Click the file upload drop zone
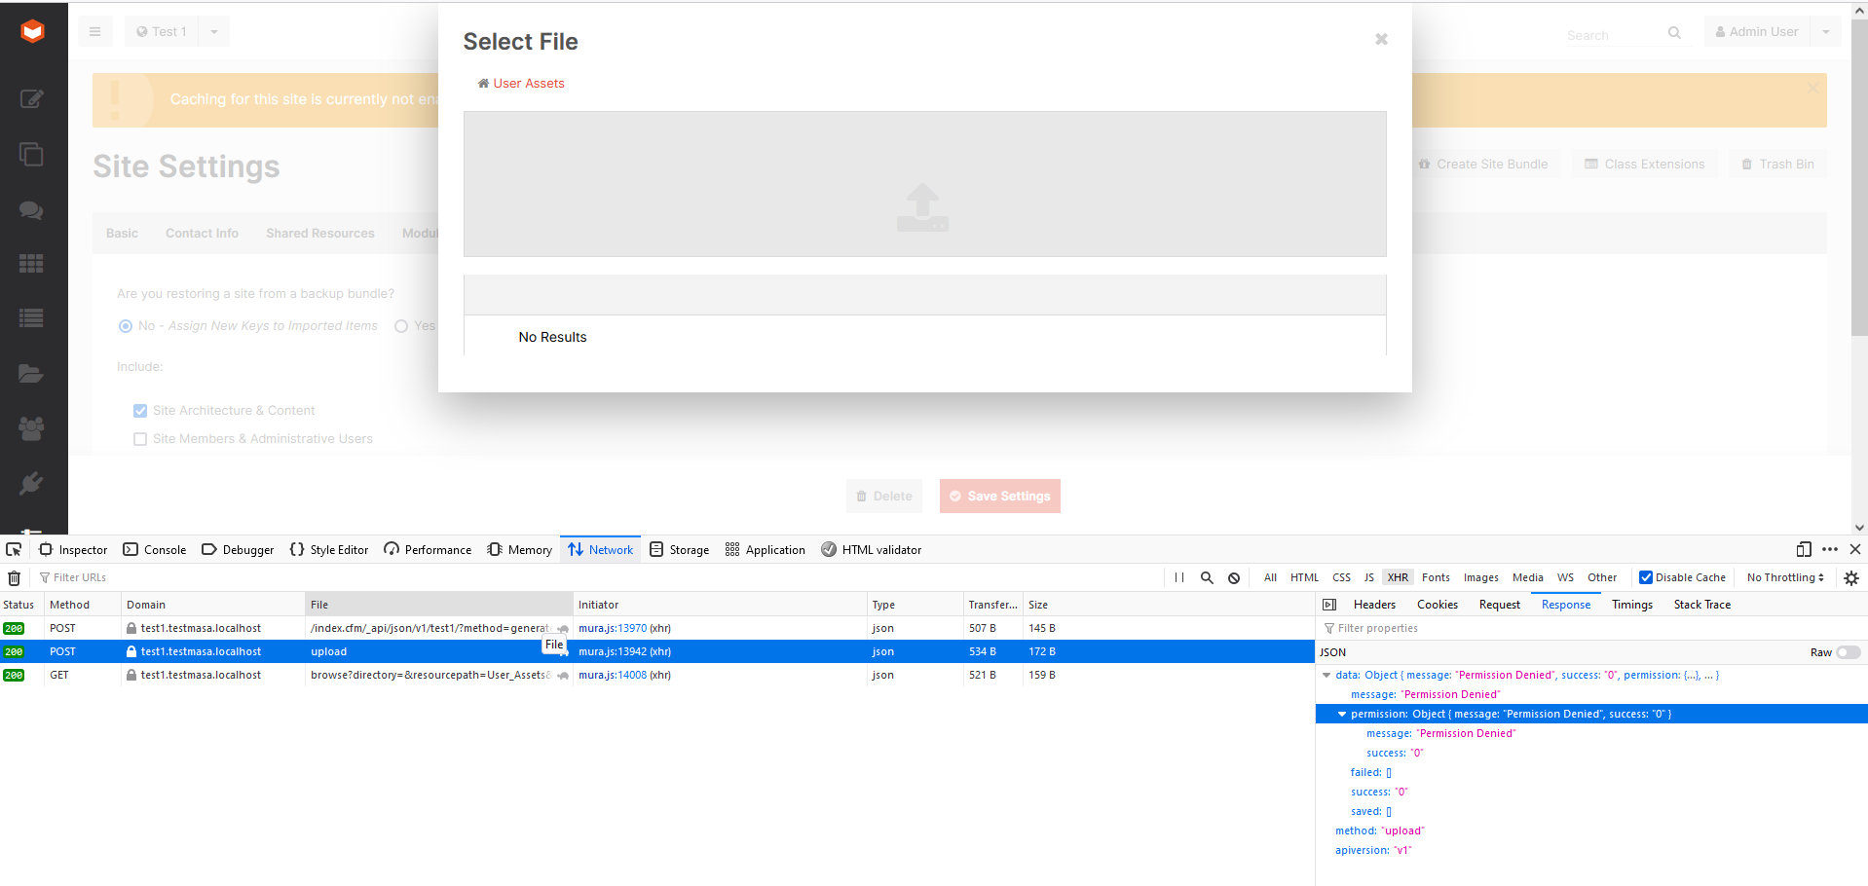Viewport: 1868px width, 886px height. click(924, 184)
